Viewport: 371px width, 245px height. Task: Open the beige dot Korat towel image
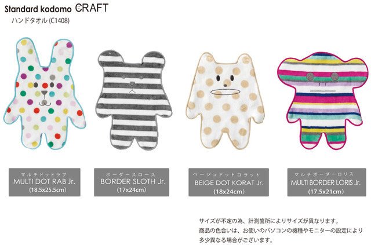pyautogui.click(x=225, y=101)
